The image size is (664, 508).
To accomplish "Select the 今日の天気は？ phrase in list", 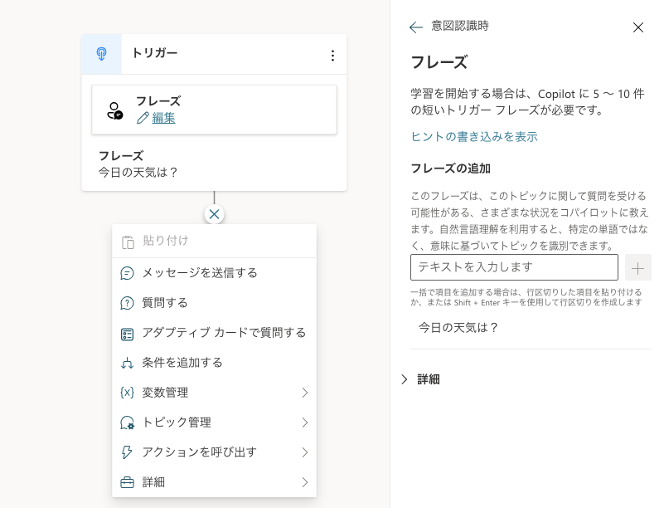I will [x=458, y=327].
